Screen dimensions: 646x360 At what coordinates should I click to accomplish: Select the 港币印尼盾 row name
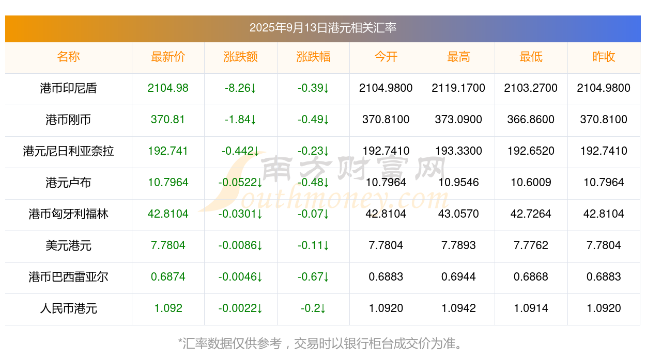point(69,88)
